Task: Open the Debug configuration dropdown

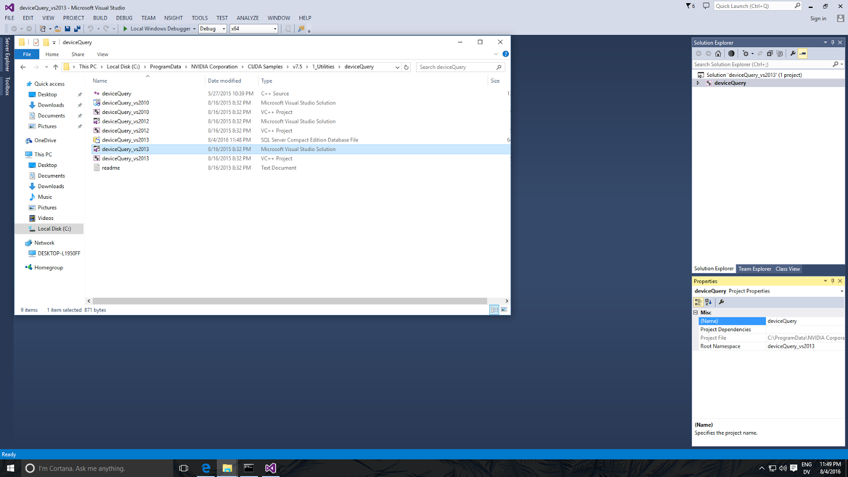Action: [224, 29]
